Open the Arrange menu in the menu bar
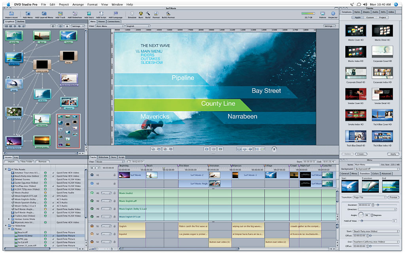Screen dimensions: 405x253 pyautogui.click(x=77, y=4)
